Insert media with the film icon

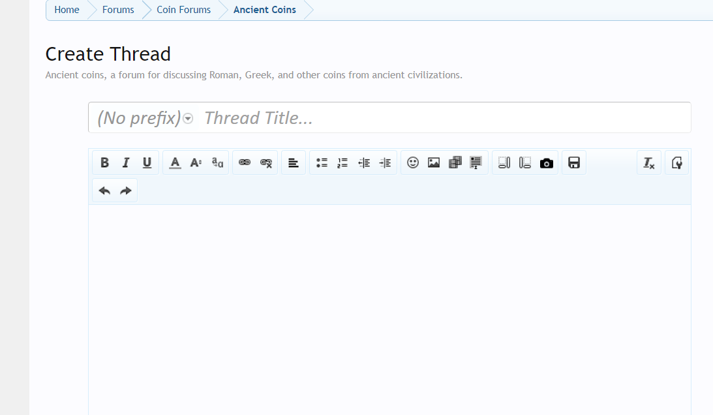tap(455, 163)
